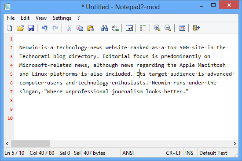Click line number 3 in the margin
Screen dimensions: 242x161
[11, 56]
